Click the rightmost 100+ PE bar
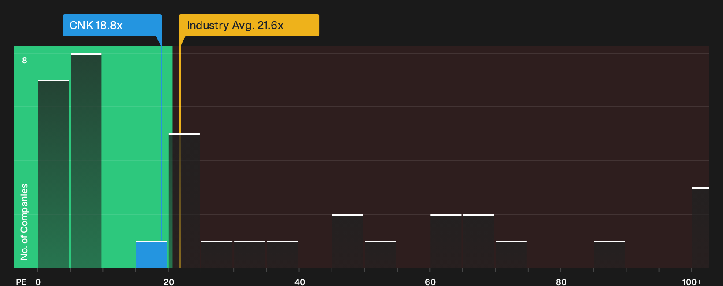Screen dimensions: 723x286 701,227
